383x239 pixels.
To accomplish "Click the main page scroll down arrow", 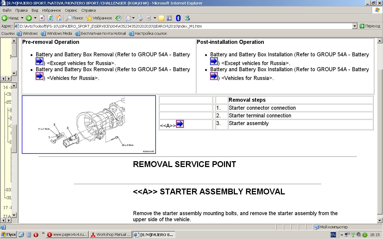I will pyautogui.click(x=380, y=220).
